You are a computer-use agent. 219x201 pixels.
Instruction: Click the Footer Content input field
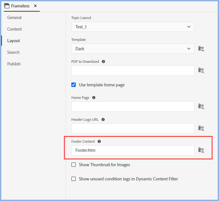coord(133,150)
